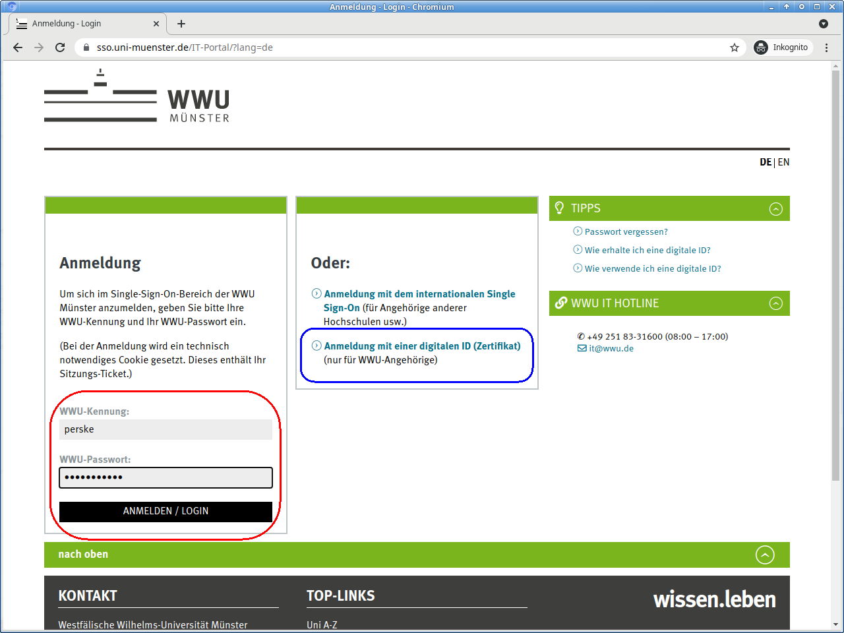Open a new tab with the plus icon
The height and width of the screenshot is (633, 844).
(181, 24)
